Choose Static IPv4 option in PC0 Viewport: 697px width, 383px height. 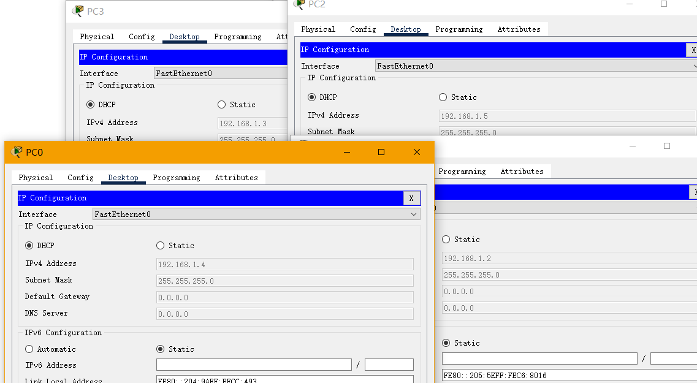click(161, 246)
